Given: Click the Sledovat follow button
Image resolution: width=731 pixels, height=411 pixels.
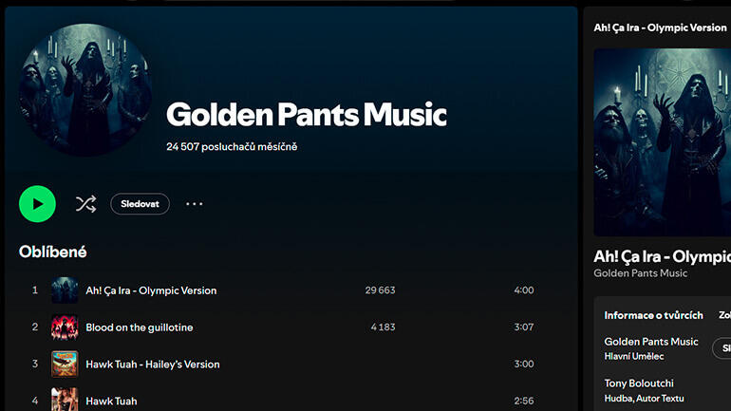Looking at the screenshot, I should (140, 204).
